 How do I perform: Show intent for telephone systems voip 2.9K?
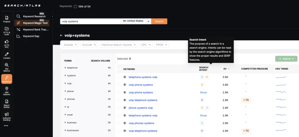pyautogui.click(x=204, y=115)
